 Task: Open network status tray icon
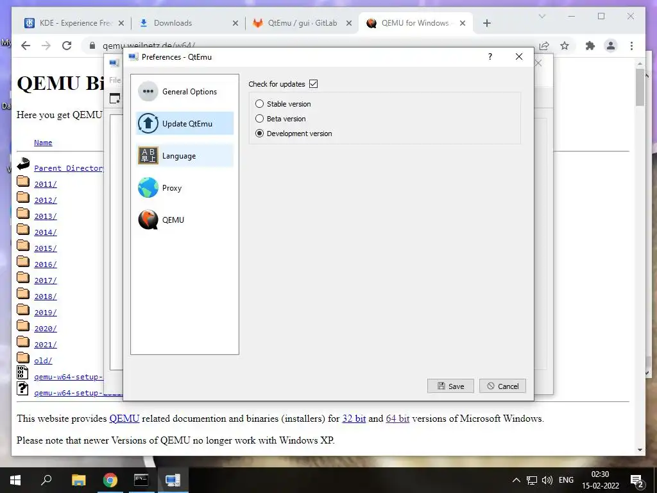coord(532,480)
